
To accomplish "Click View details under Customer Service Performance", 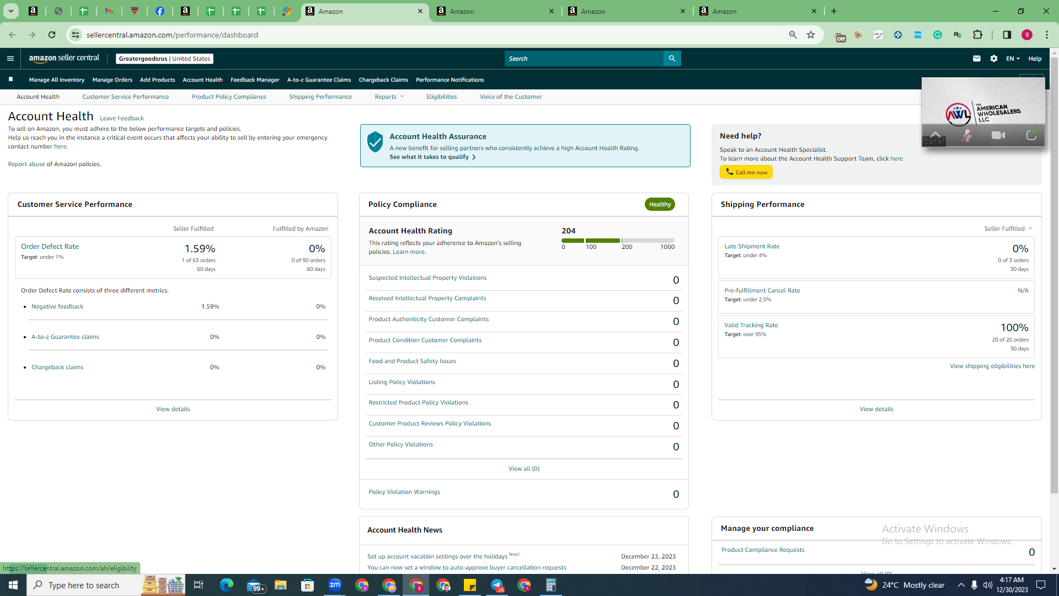I will pos(173,409).
